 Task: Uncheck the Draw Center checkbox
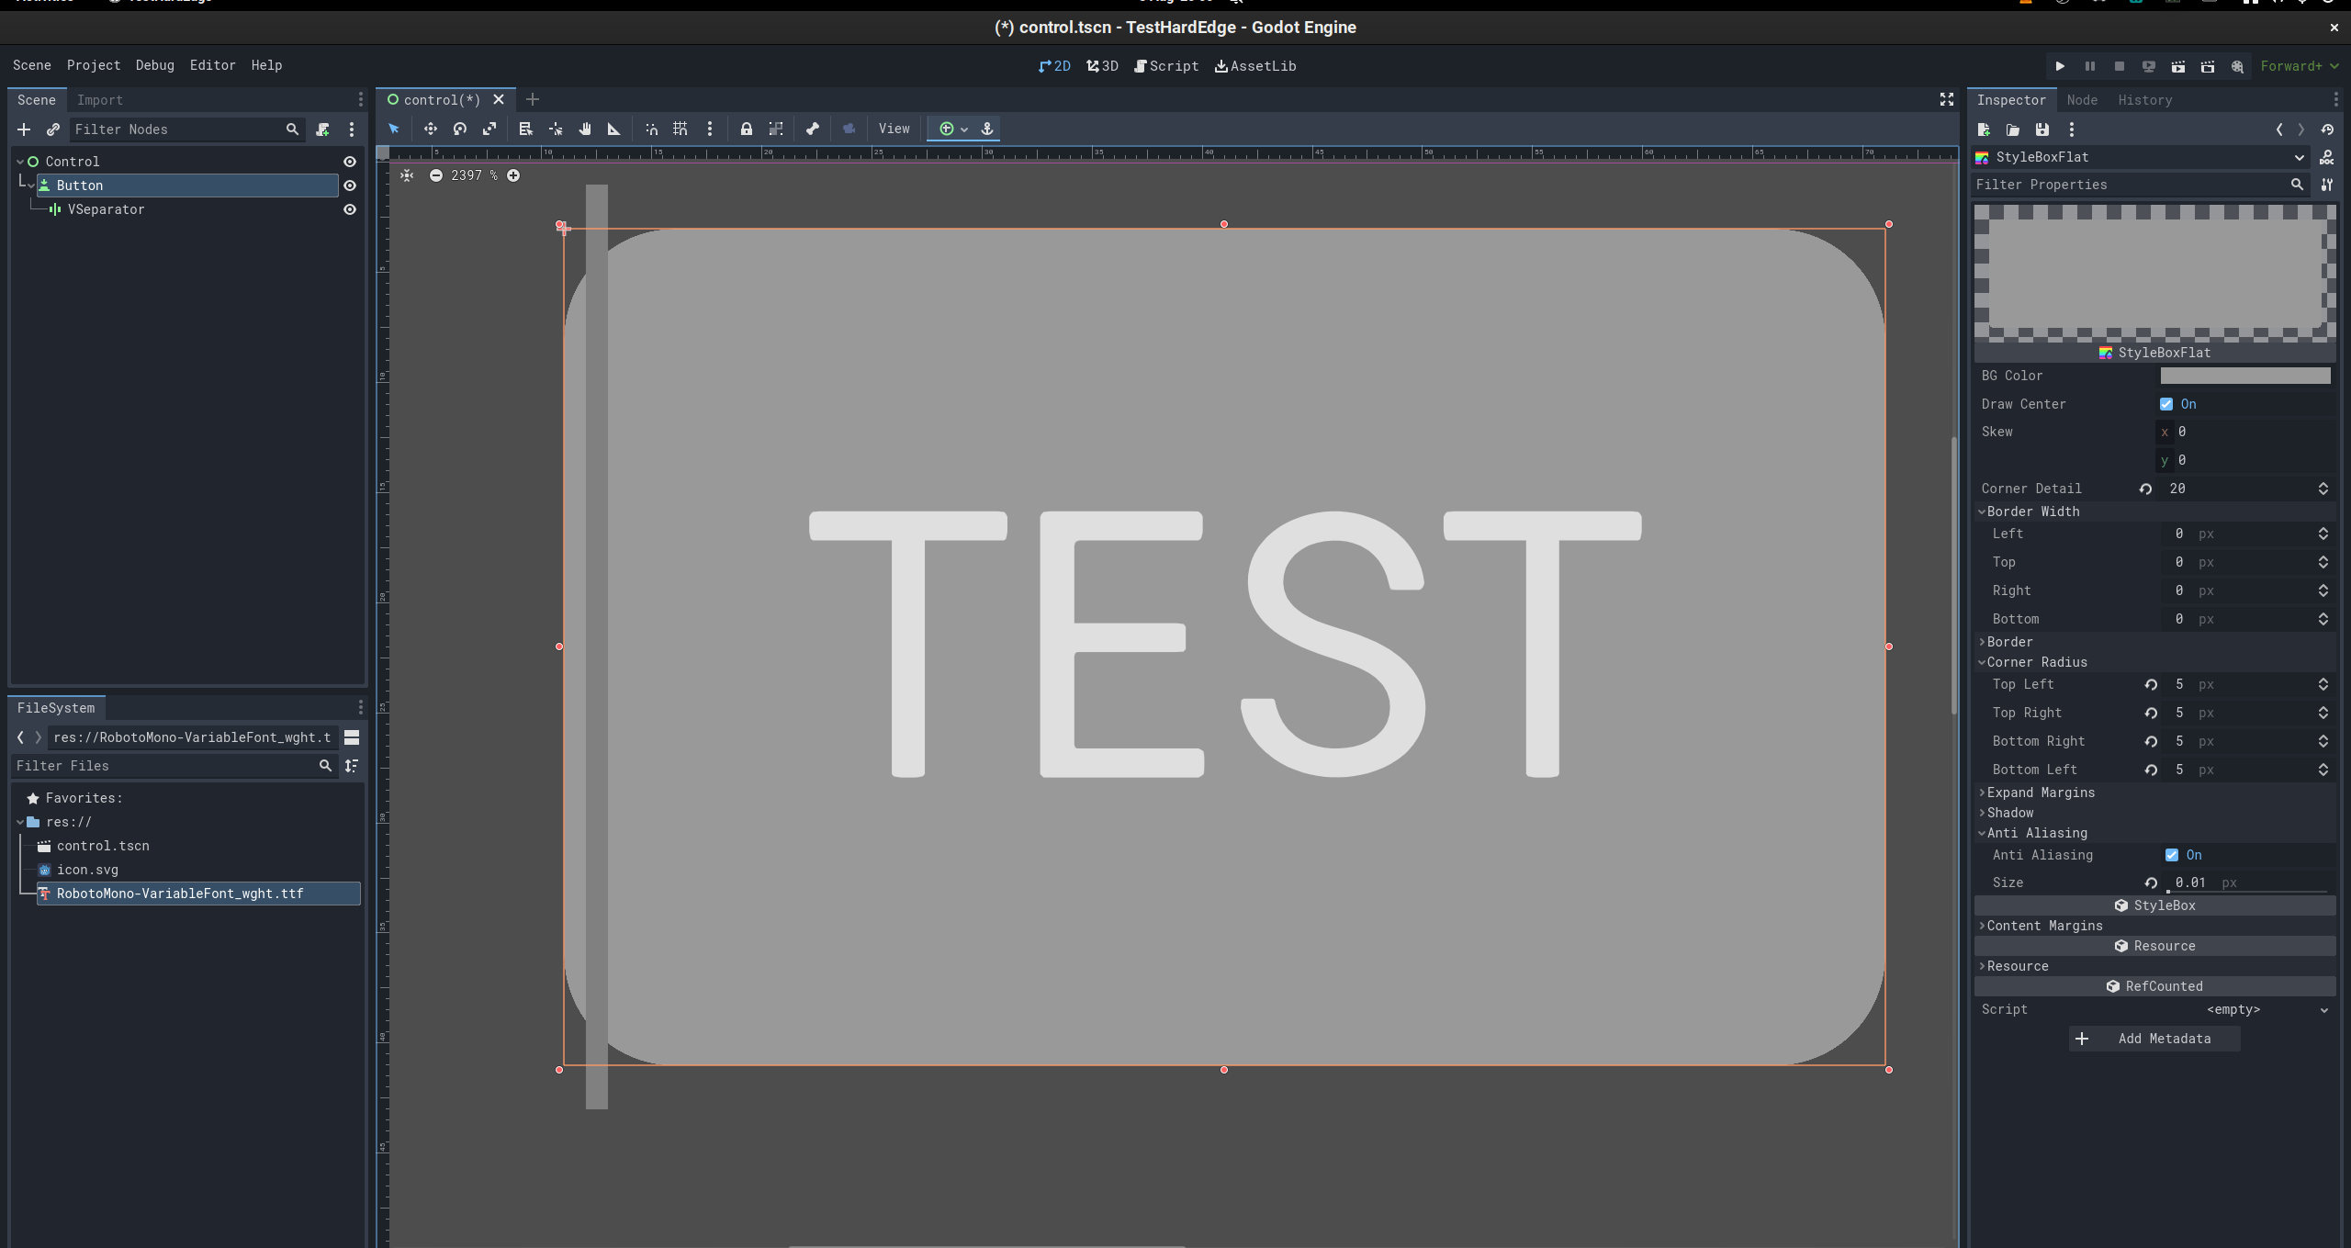[x=2167, y=404]
